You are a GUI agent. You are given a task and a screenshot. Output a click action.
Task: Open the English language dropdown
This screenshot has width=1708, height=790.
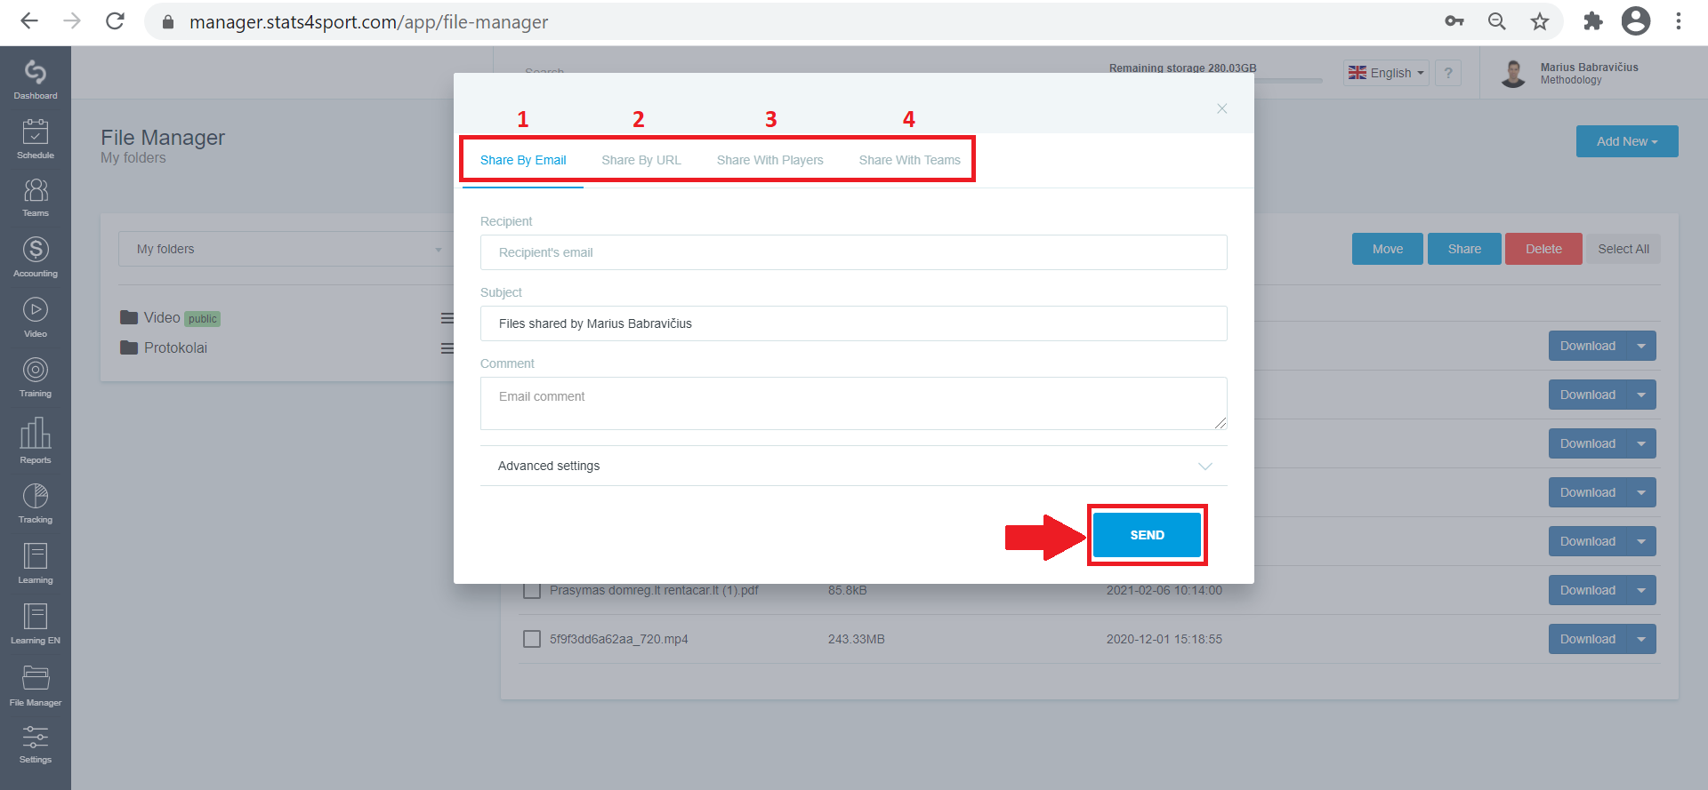[x=1386, y=73]
